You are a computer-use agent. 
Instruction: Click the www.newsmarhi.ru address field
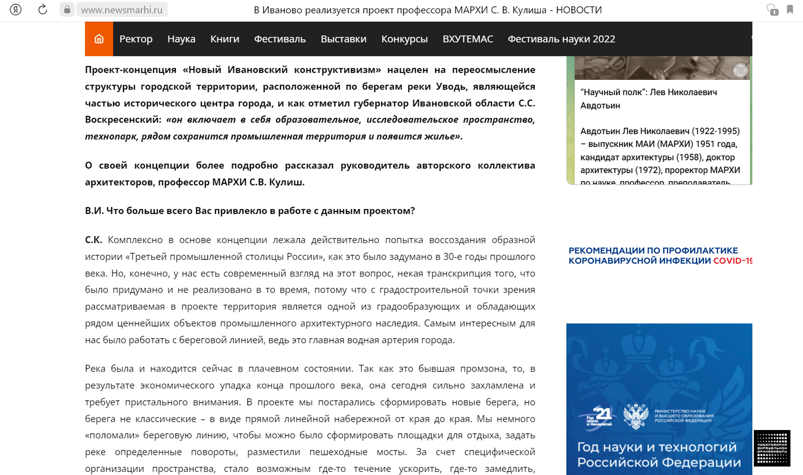(122, 10)
